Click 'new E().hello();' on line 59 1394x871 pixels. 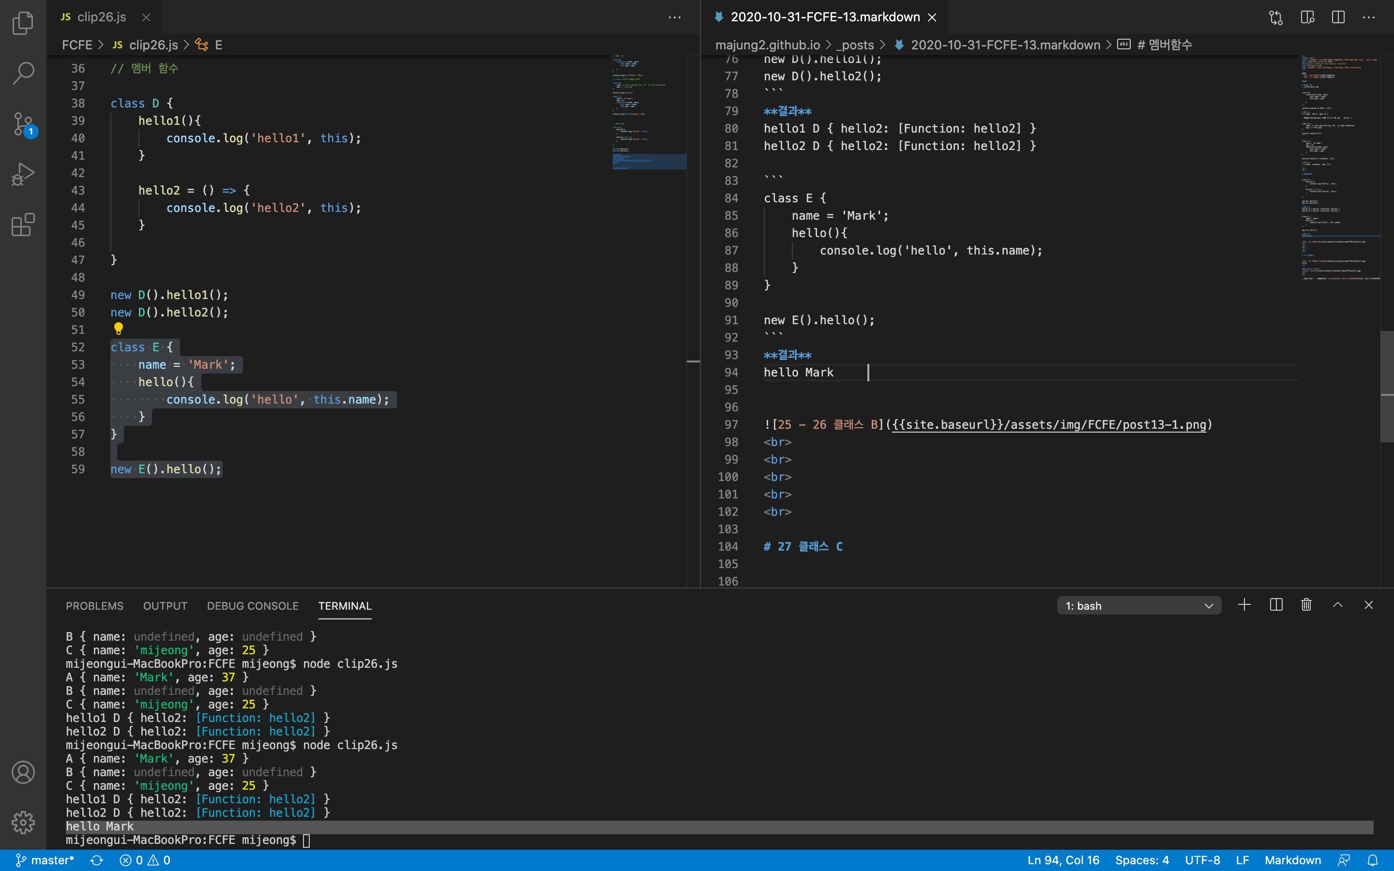coord(166,469)
